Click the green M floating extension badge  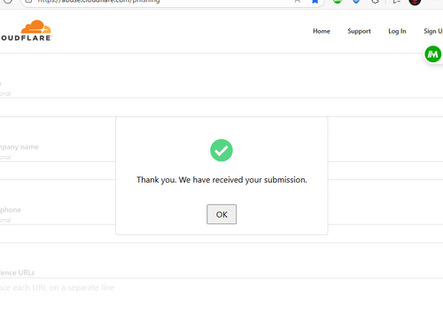pos(432,54)
